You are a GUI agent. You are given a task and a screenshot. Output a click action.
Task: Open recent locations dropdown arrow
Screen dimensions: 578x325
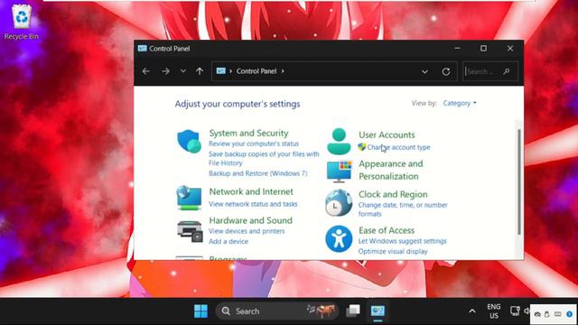click(x=183, y=70)
